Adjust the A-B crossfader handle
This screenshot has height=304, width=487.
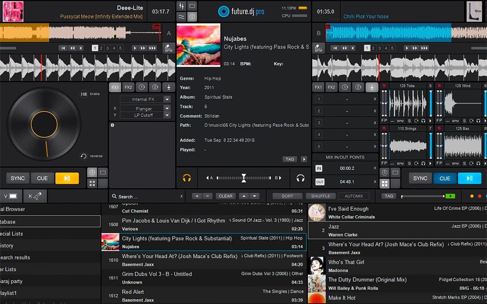coord(244,178)
